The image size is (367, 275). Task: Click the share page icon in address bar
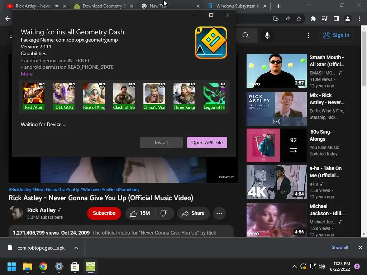287,19
